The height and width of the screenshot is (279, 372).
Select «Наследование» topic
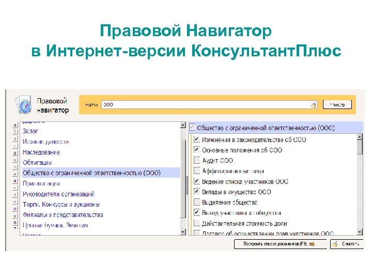pos(41,152)
